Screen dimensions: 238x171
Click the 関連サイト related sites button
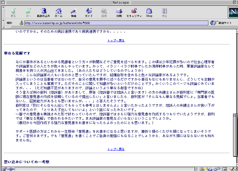coord(221,23)
